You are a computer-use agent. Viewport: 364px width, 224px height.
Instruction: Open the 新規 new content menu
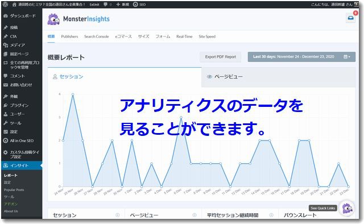(x=123, y=5)
